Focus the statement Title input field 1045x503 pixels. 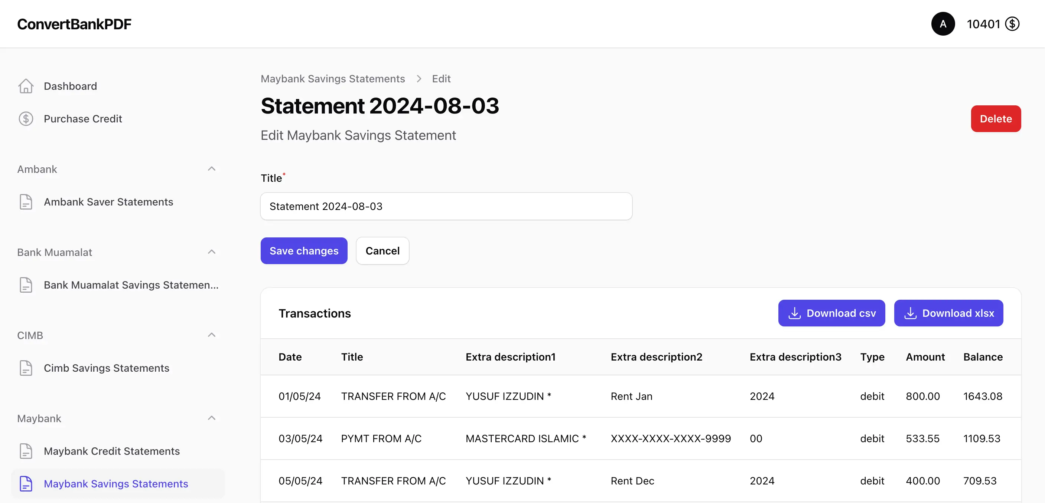point(446,206)
